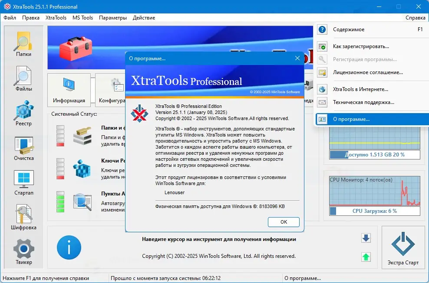Click the Пункты Автозагрузки green level indicator

click(x=60, y=202)
